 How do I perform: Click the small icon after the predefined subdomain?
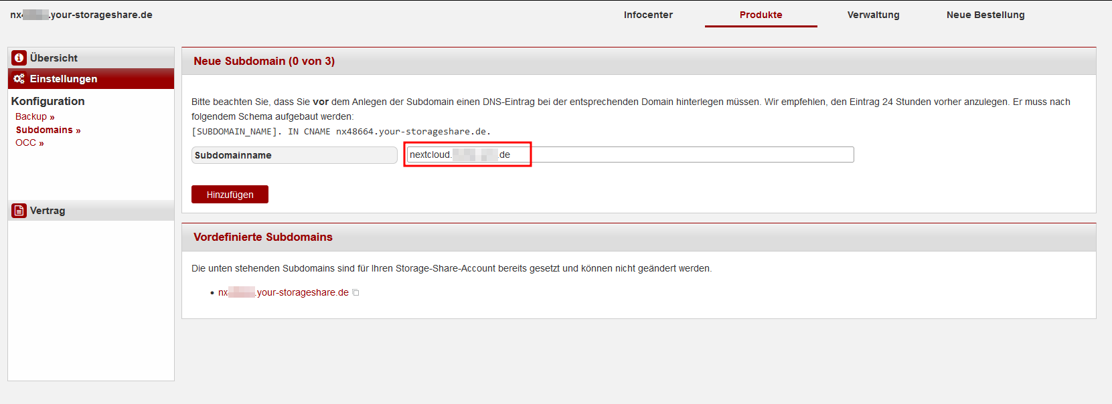coord(355,293)
